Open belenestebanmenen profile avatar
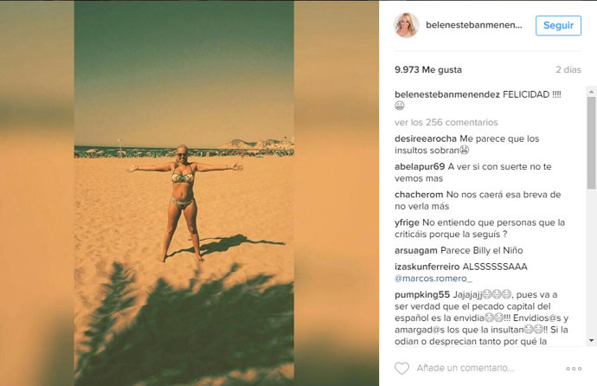This screenshot has height=386, width=597. [x=407, y=25]
